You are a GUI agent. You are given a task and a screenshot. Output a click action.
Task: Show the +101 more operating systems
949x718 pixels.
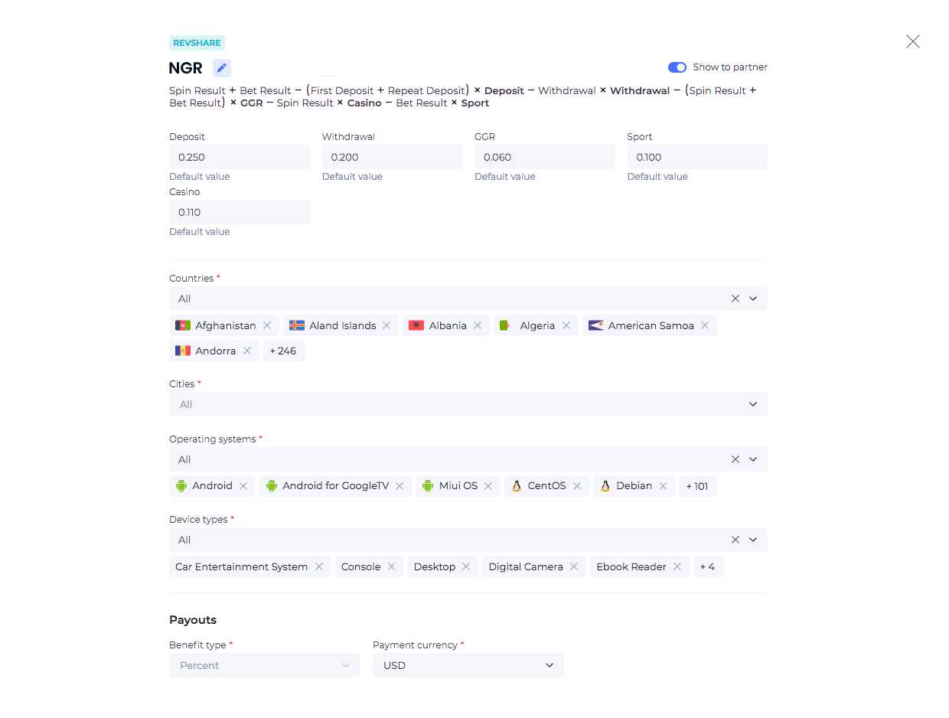697,486
